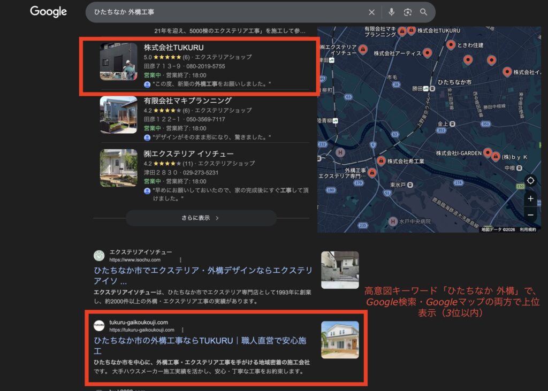The width and height of the screenshot is (548, 391).
Task: Open ㈱エクステリア イソチュー listing title
Action: 189,154
